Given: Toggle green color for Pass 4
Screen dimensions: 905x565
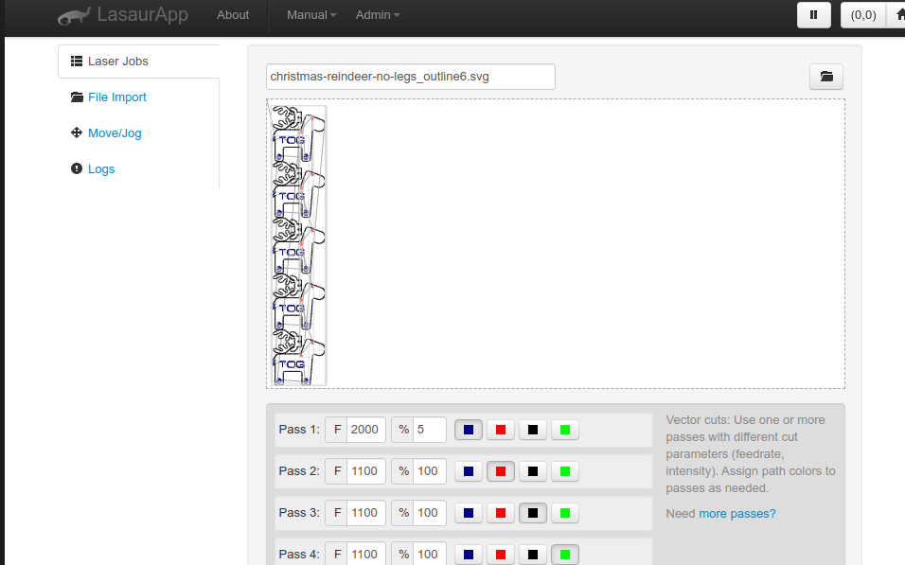Looking at the screenshot, I should pos(565,554).
